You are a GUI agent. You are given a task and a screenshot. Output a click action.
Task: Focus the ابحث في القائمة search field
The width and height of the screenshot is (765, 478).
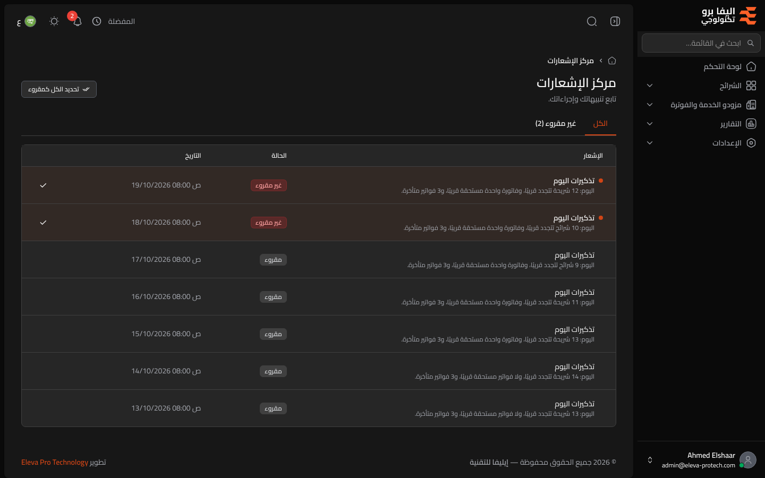(701, 43)
